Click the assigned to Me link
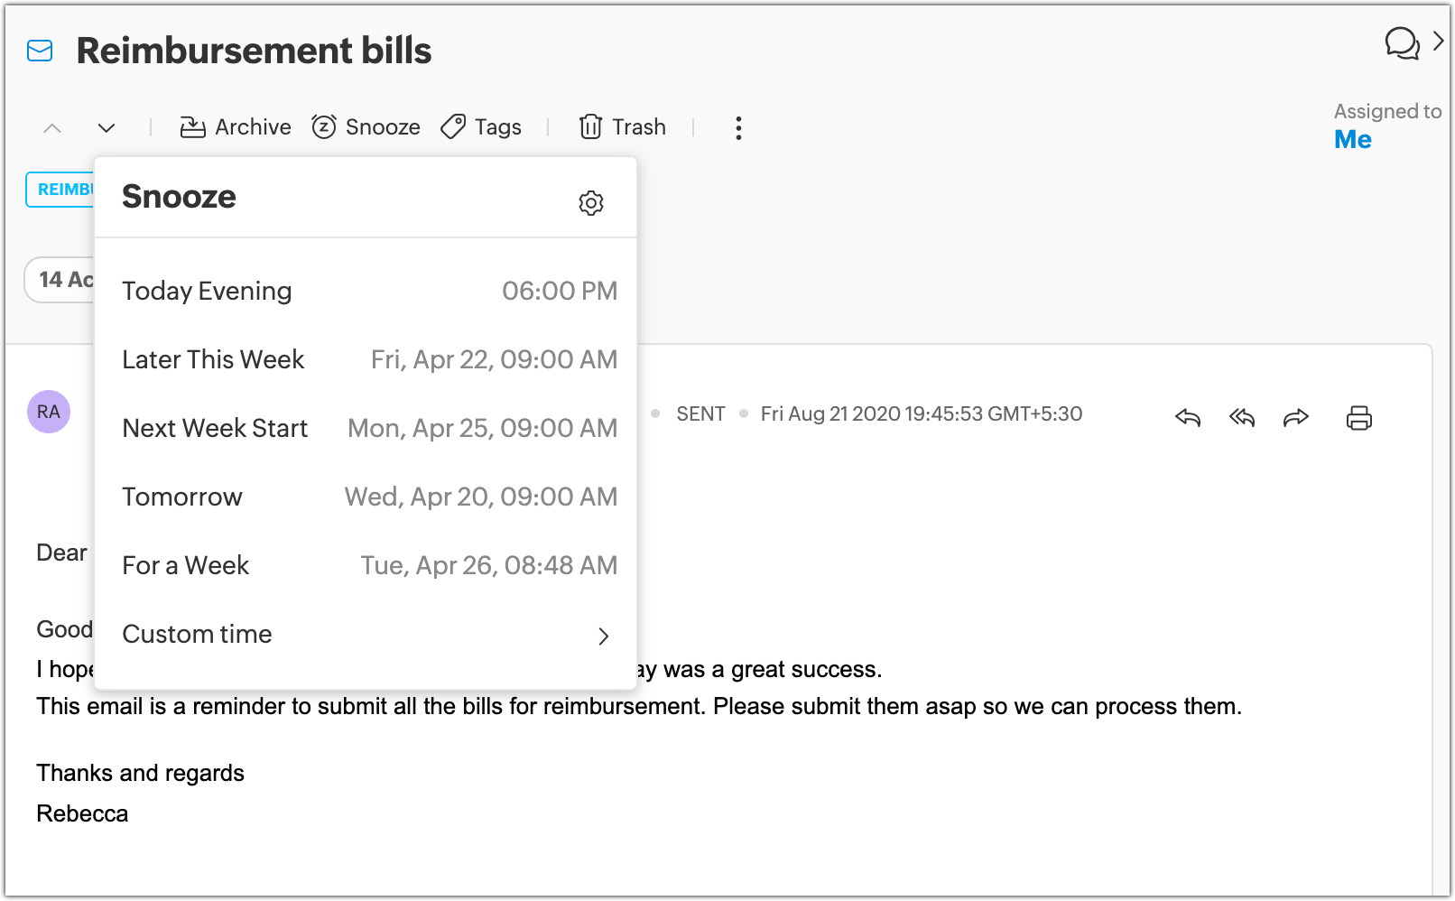This screenshot has height=901, width=1455. [1352, 140]
